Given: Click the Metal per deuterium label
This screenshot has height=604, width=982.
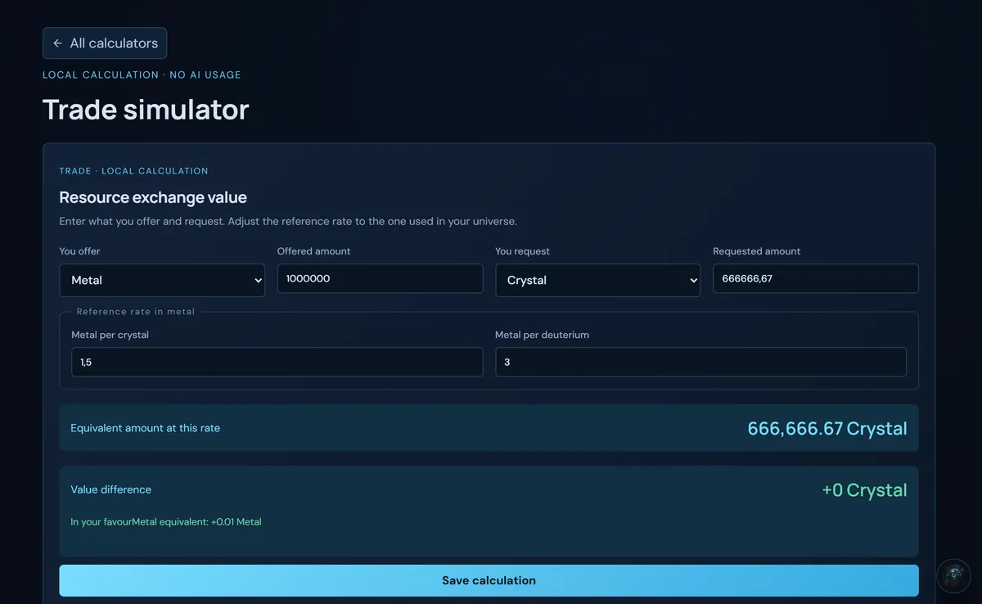Looking at the screenshot, I should pyautogui.click(x=543, y=335).
